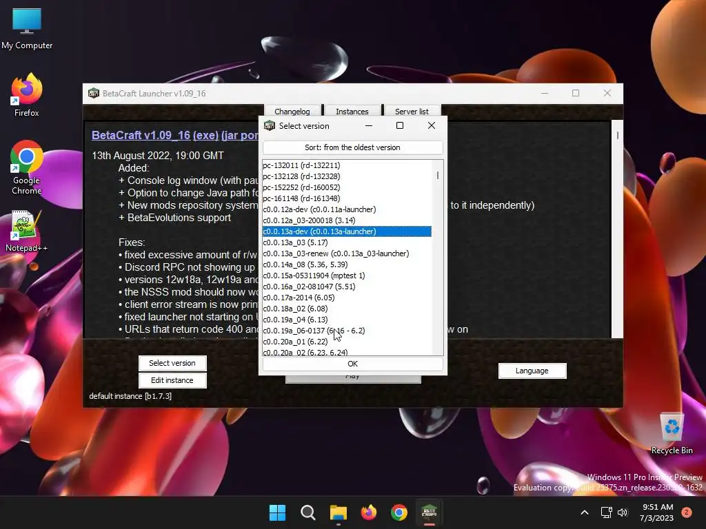Select c0.0.13a_03-renew (c0.0.13a_03-launcher)

click(347, 253)
